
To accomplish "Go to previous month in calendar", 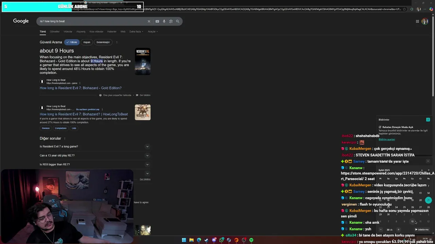I will pyautogui.click(x=422, y=170).
